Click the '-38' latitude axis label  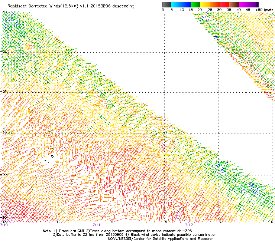tap(3, 174)
